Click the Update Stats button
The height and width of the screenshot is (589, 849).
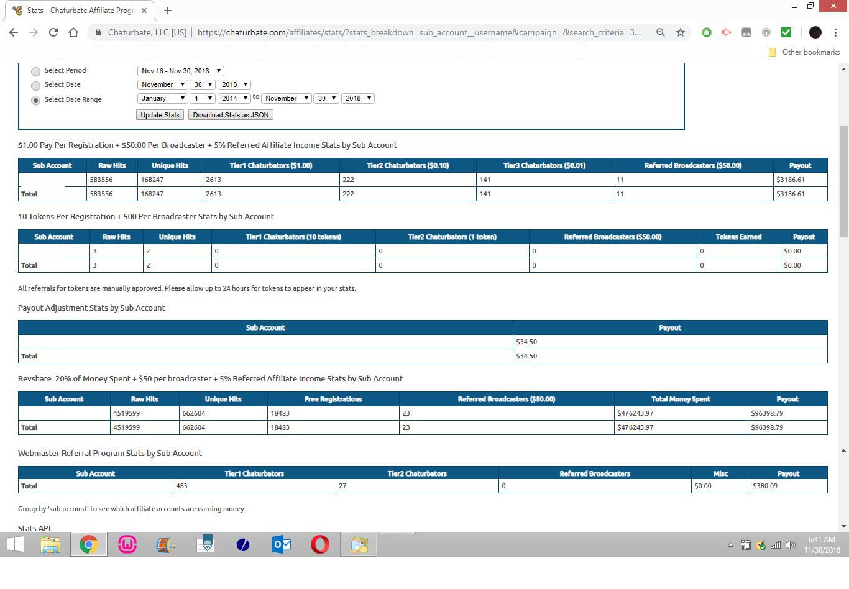[x=160, y=115]
